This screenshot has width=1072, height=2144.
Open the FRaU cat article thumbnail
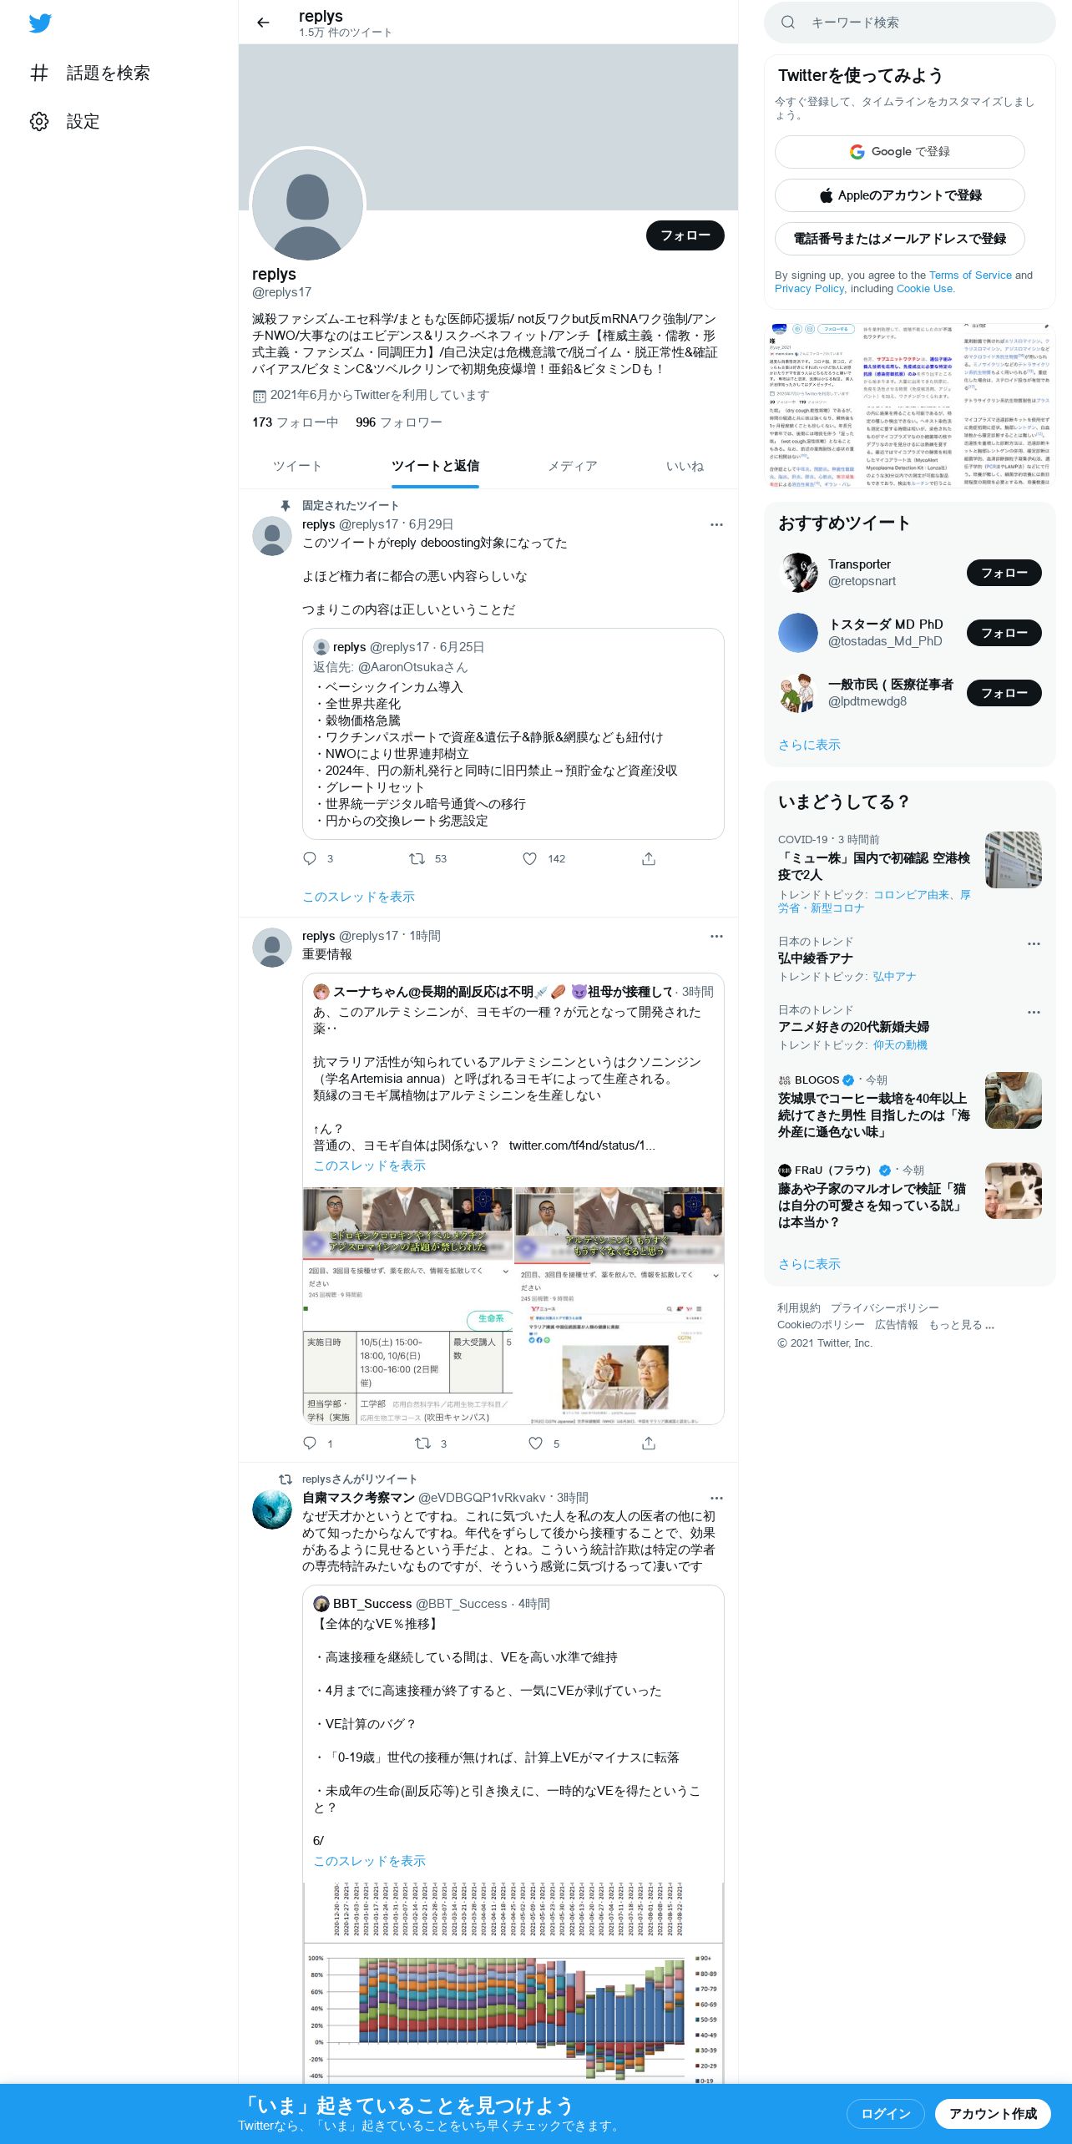(1014, 1191)
